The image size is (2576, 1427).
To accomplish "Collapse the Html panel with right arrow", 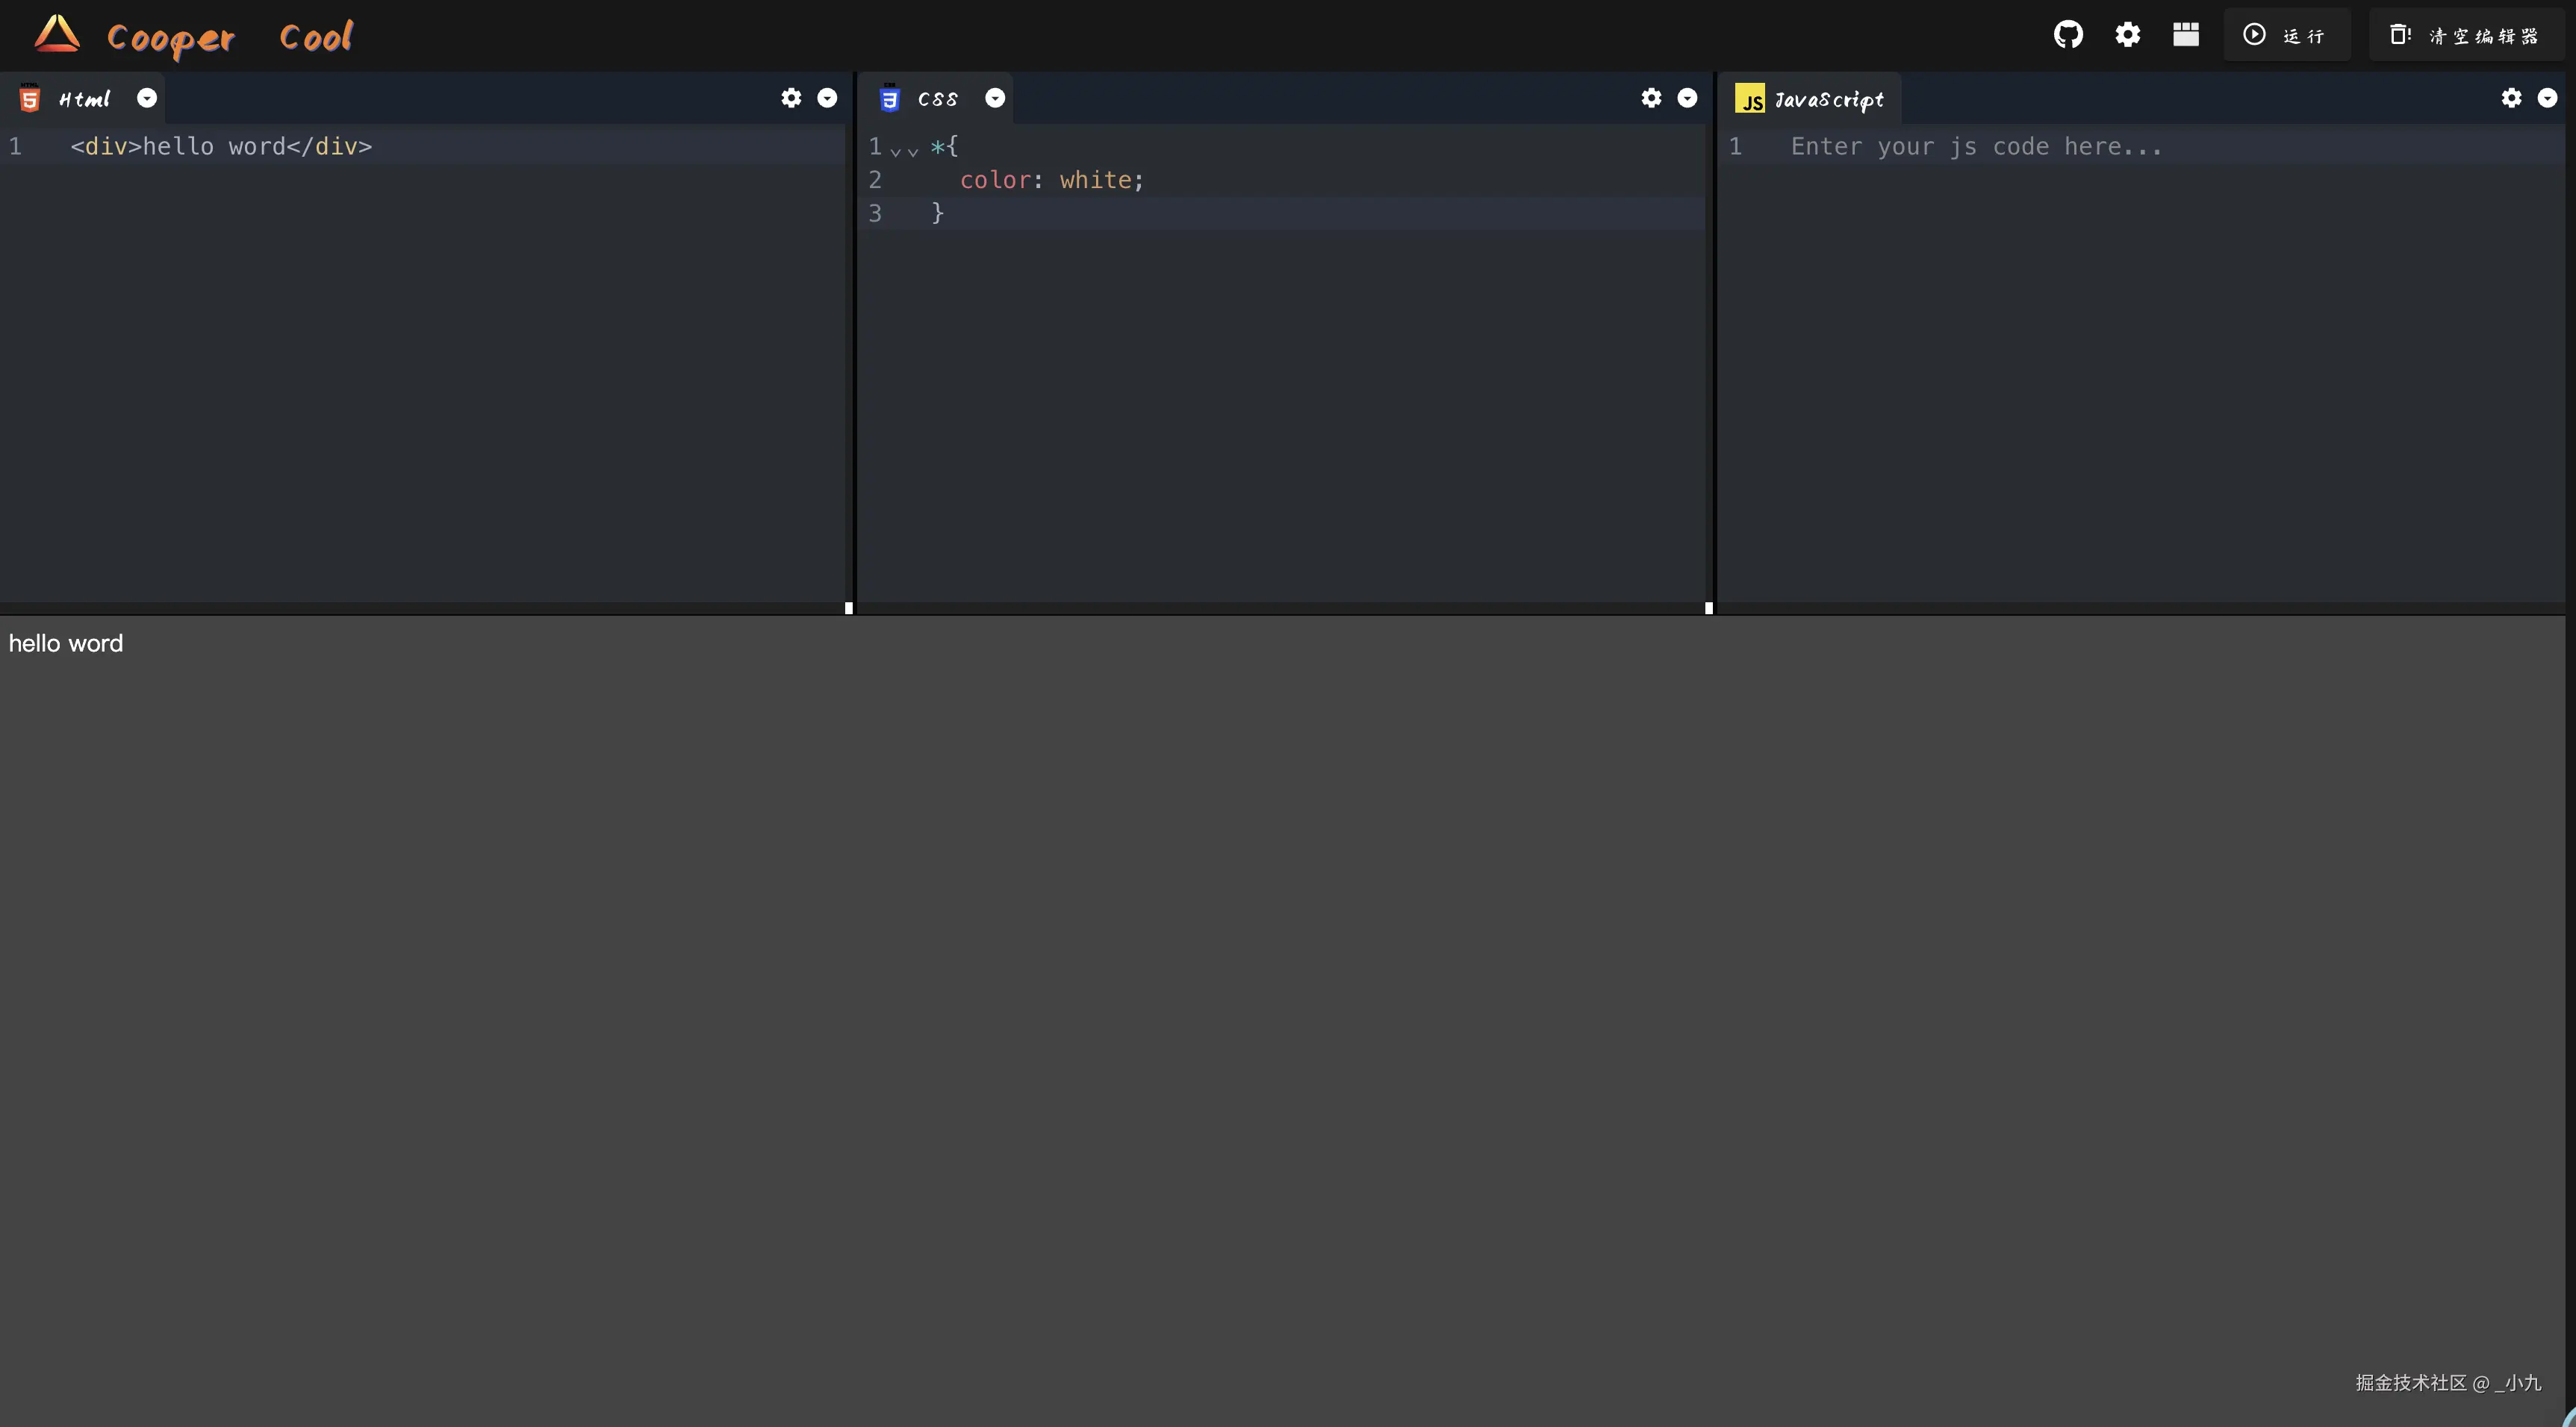I will pos(827,98).
